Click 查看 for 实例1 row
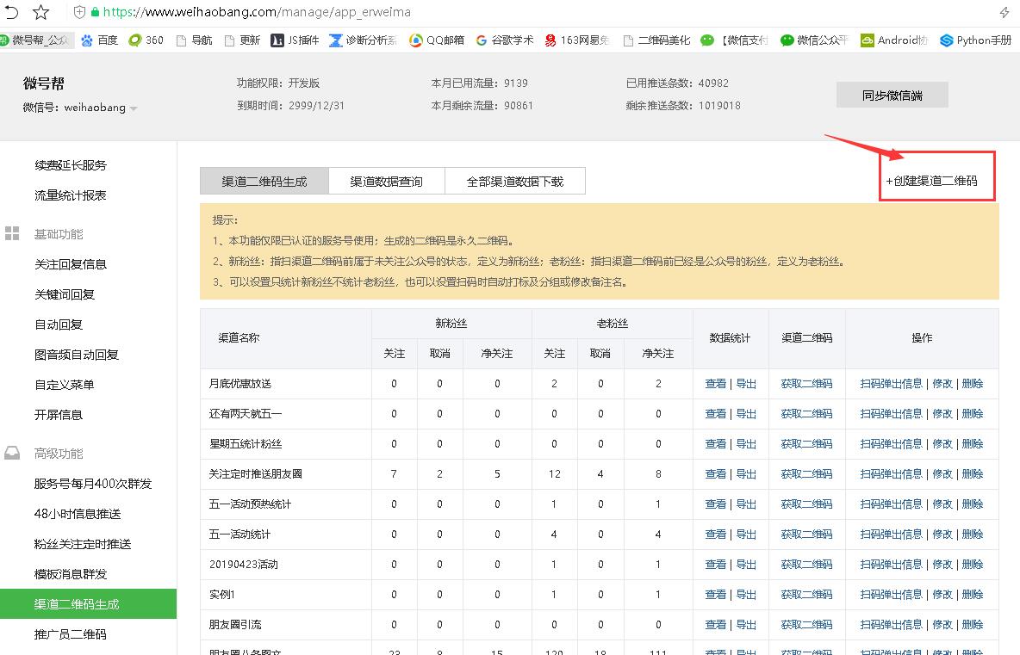 pyautogui.click(x=716, y=594)
